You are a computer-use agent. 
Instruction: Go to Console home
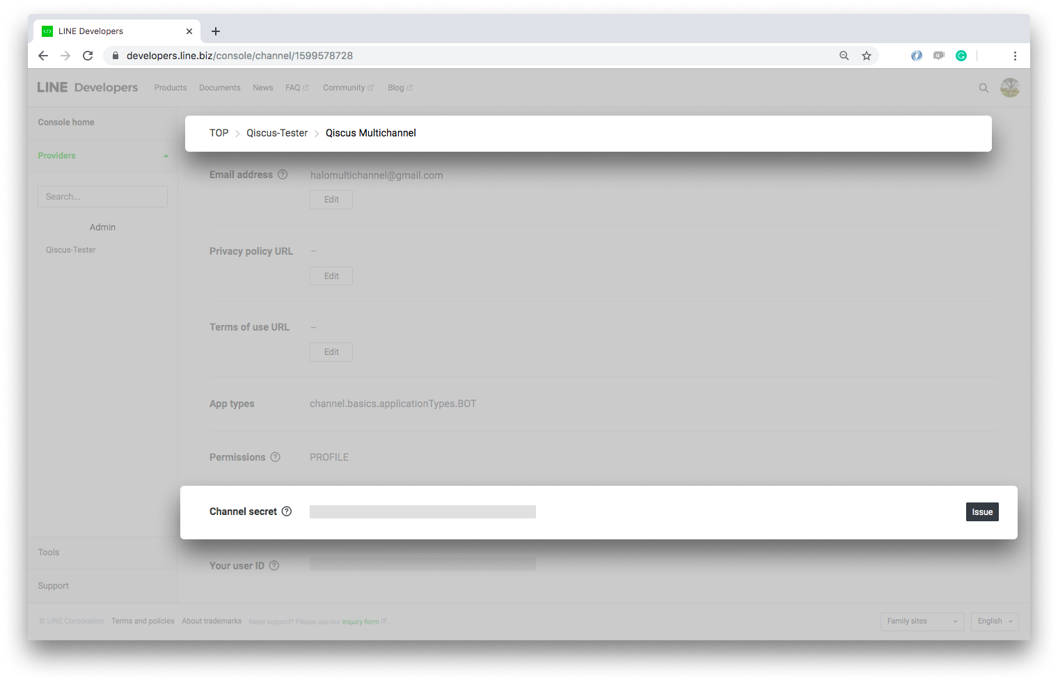[66, 122]
